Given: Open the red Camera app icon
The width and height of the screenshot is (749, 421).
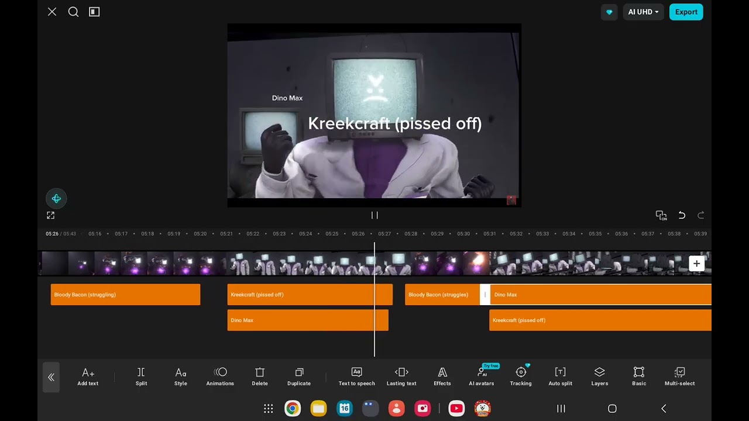Looking at the screenshot, I should 422,409.
